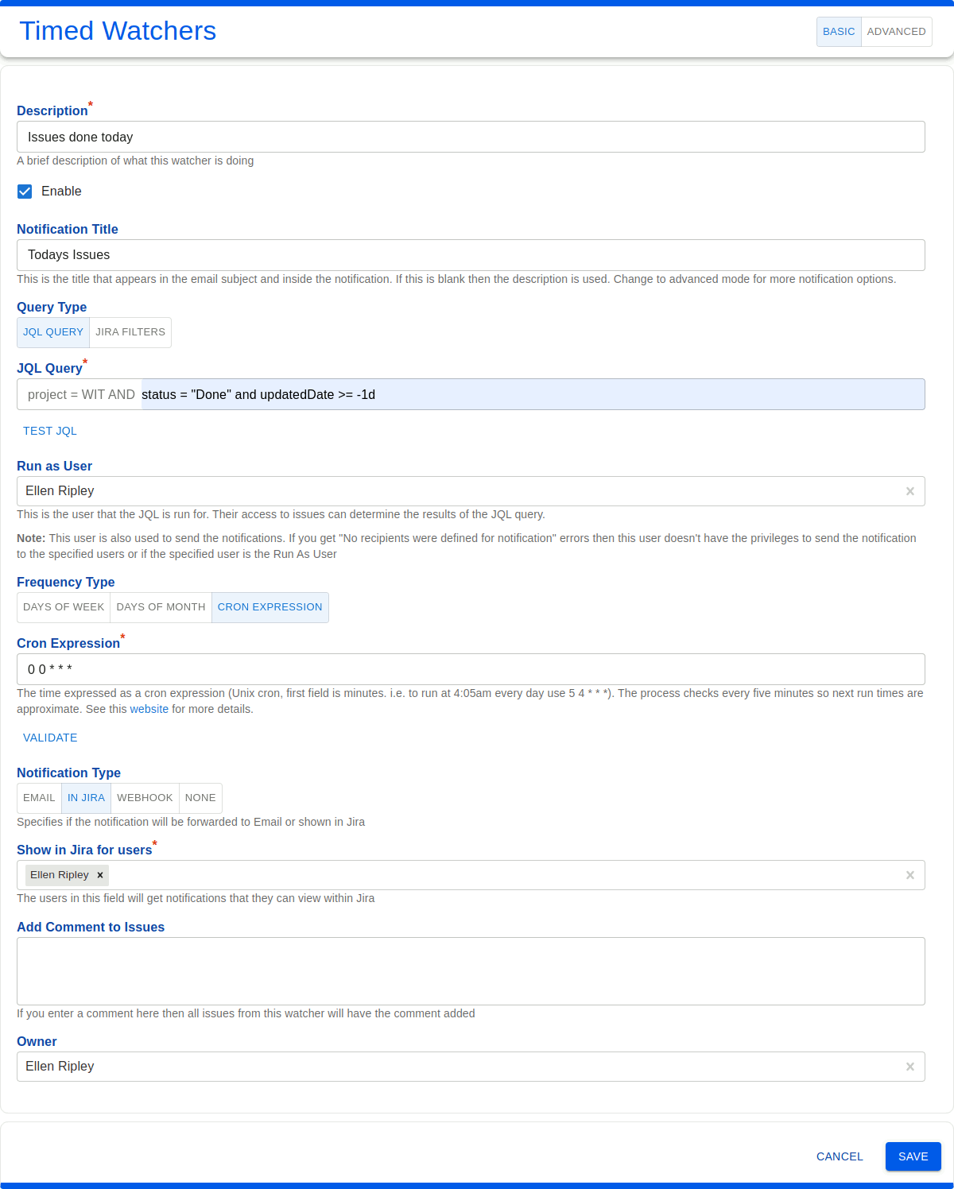Choose Days of Week frequency
The width and height of the screenshot is (954, 1189).
pos(64,607)
